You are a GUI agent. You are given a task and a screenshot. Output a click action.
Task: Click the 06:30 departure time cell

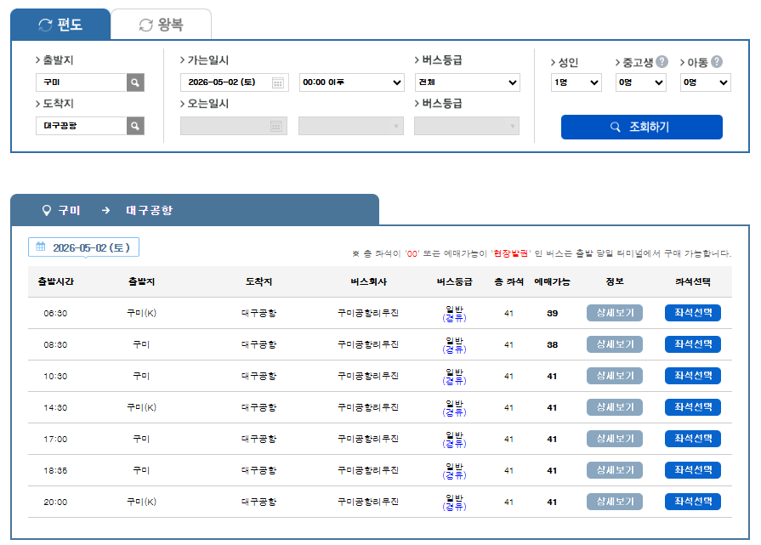pyautogui.click(x=55, y=314)
